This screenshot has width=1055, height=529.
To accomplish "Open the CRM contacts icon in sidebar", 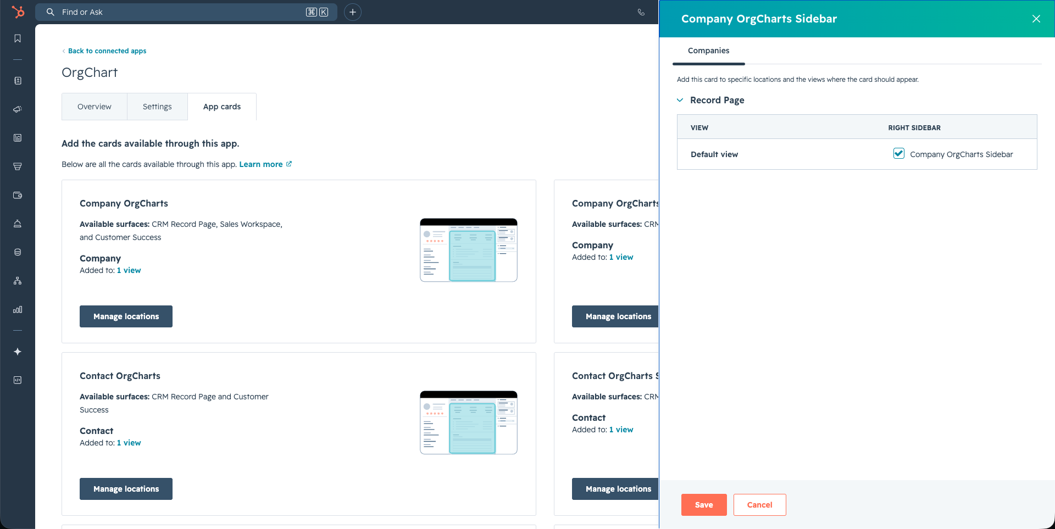I will (x=18, y=81).
